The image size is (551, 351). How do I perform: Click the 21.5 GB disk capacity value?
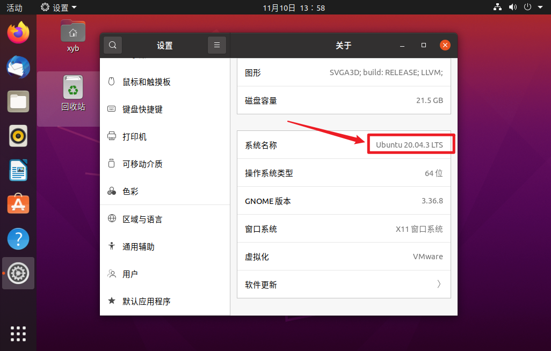pyautogui.click(x=430, y=100)
